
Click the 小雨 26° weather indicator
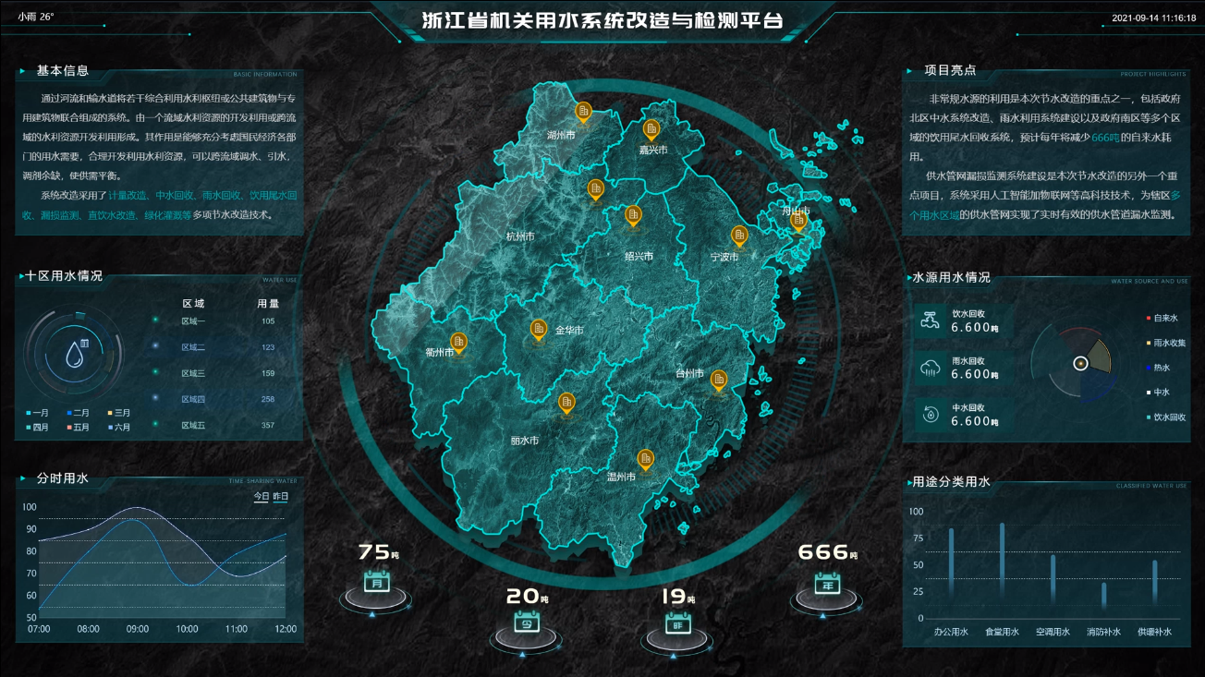click(36, 18)
